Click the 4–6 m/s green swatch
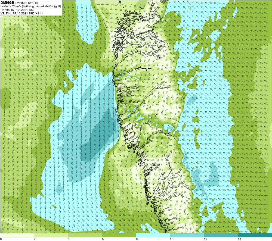Screen dimensions: 272x241 coord(85,235)
